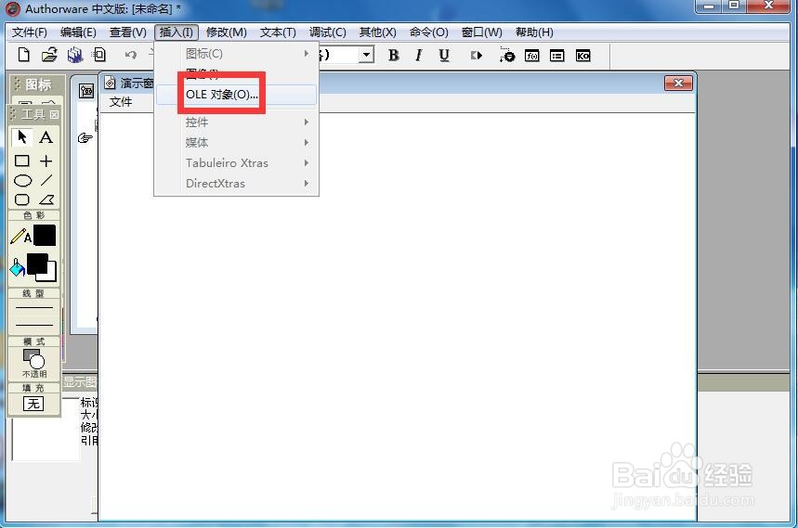Click the 不透明 mode selector
This screenshot has height=528, width=798.
pyautogui.click(x=34, y=363)
